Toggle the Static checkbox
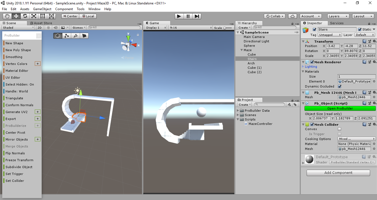This screenshot has width=377, height=200. [x=360, y=29]
